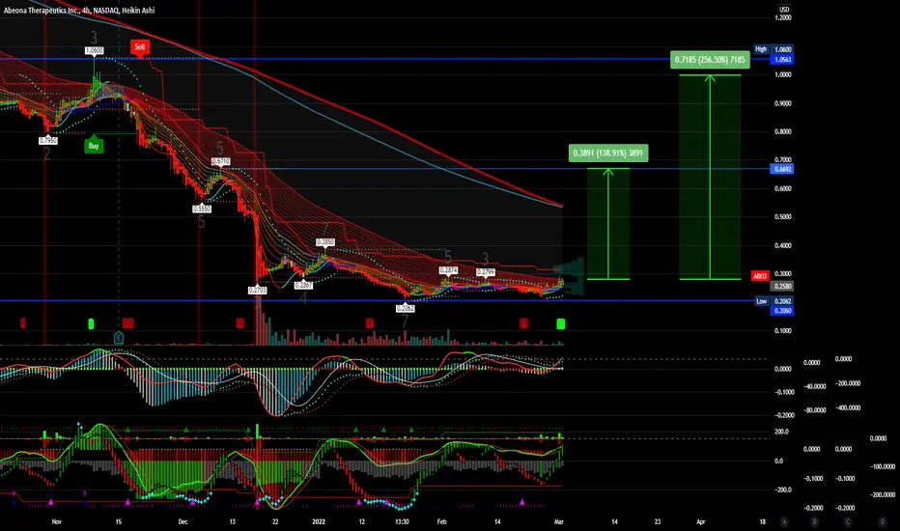Select the blue horizontal line at 1.0563
This screenshot has height=531, width=900.
384,59
